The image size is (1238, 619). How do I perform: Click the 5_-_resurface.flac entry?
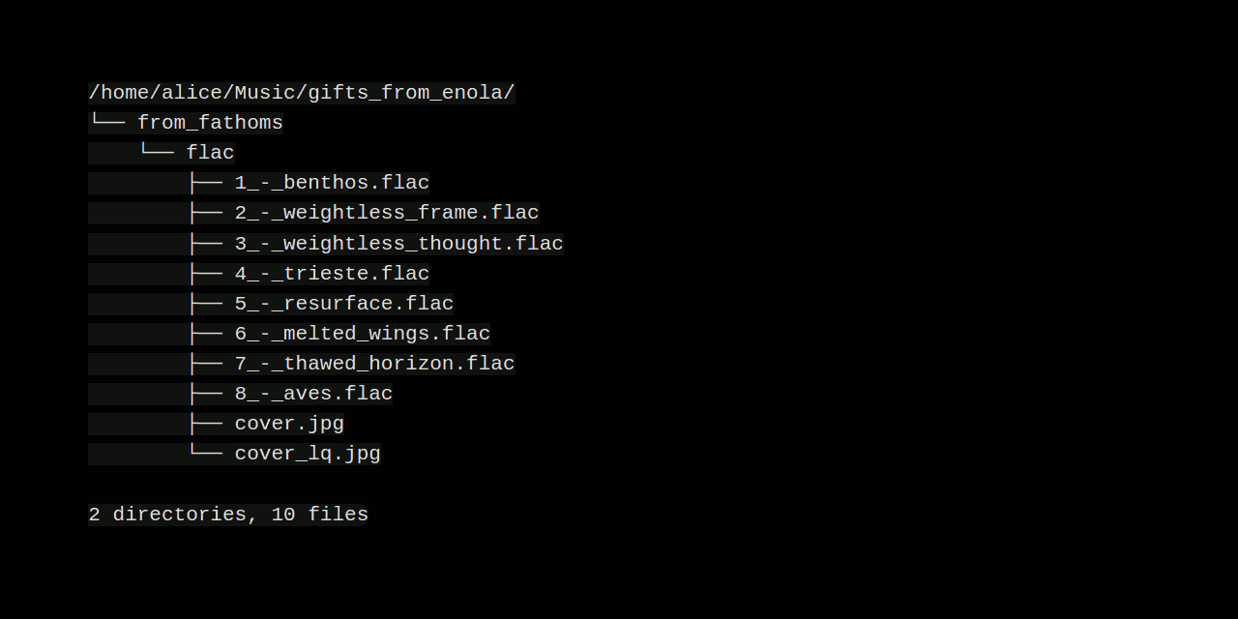(x=343, y=304)
